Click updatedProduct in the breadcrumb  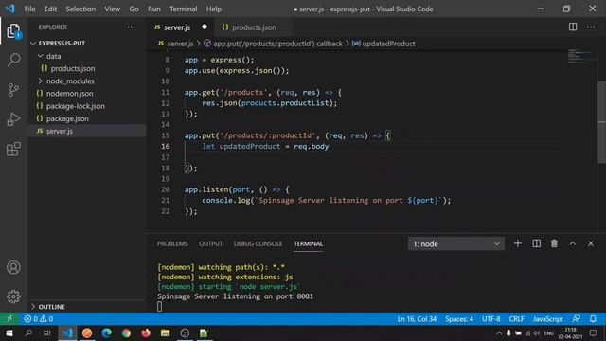coord(388,44)
